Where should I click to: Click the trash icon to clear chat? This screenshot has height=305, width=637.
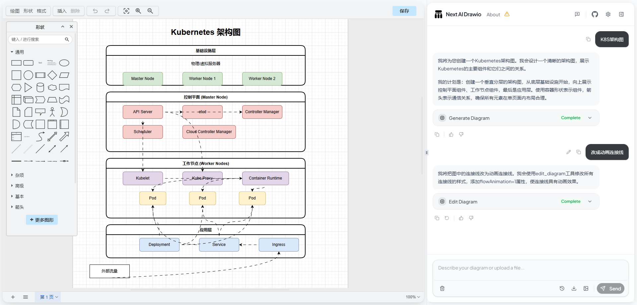pyautogui.click(x=442, y=288)
